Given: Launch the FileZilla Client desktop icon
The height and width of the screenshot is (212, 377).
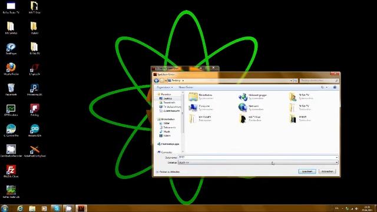Looking at the screenshot, I should 11,171.
